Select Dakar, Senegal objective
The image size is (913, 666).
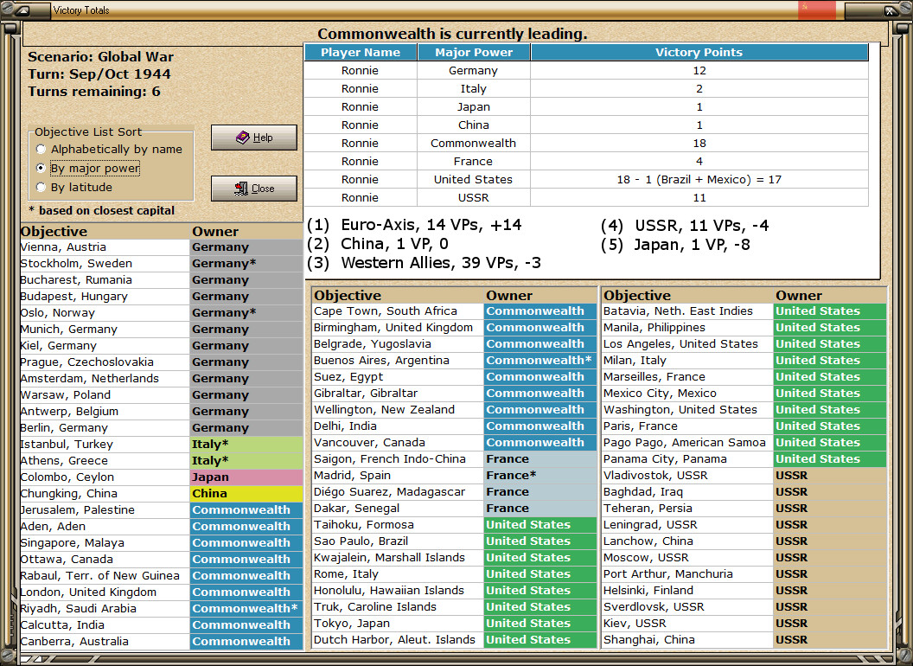pos(398,509)
